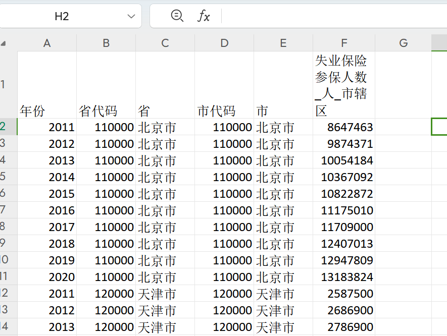This screenshot has width=447, height=336.
Task: Click year 2017 in column A
Action: [x=47, y=227]
